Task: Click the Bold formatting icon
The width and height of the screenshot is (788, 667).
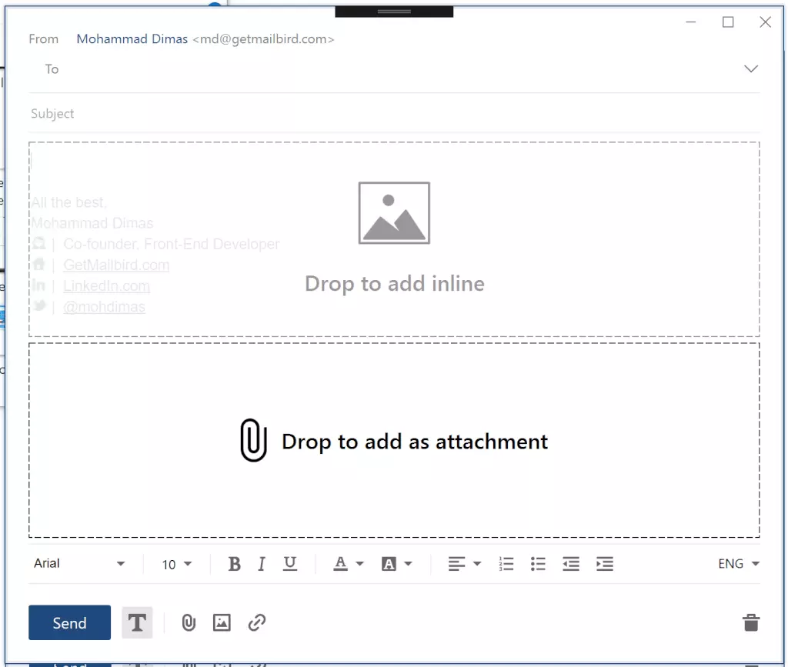Action: [235, 564]
